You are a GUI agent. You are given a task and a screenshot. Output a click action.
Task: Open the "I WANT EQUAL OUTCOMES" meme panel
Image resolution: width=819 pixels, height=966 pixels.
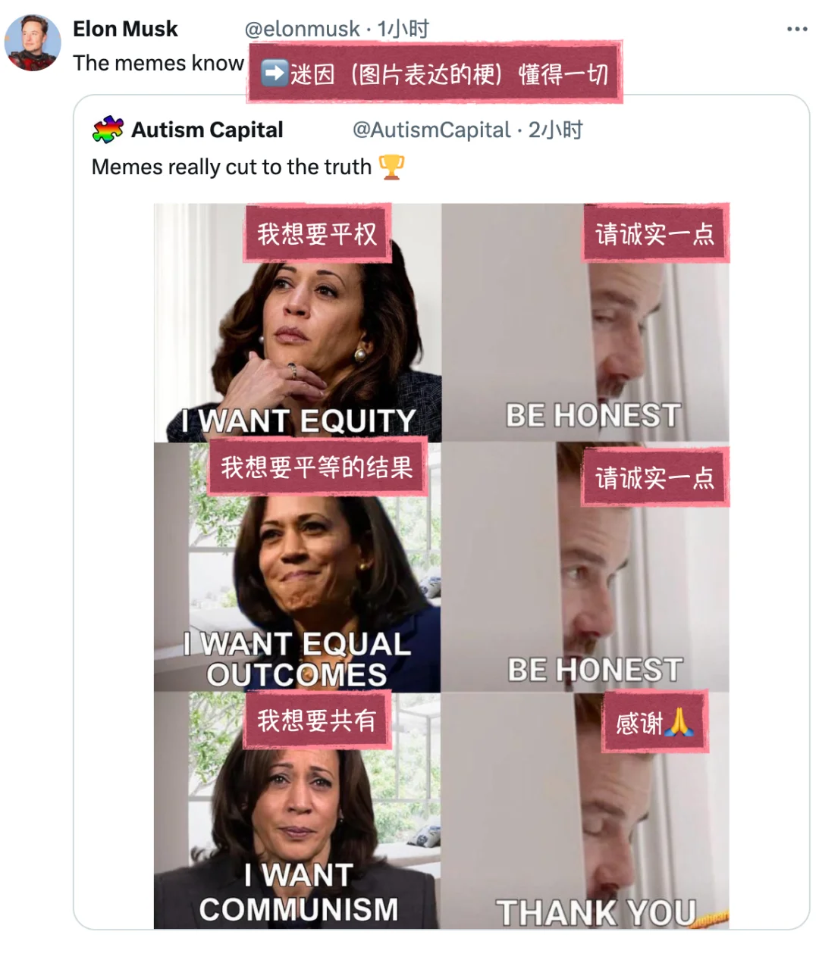click(297, 567)
